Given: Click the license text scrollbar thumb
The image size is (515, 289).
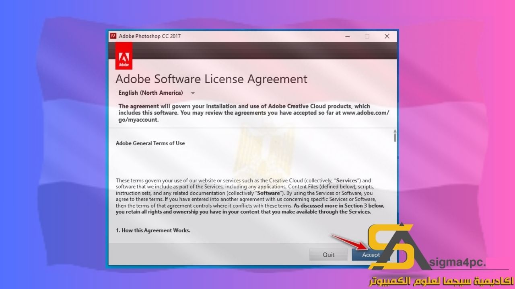Looking at the screenshot, I should click(395, 138).
